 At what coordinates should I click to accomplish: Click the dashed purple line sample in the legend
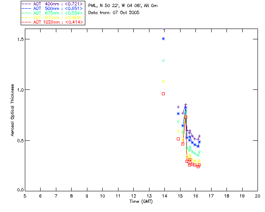pos(26,4)
